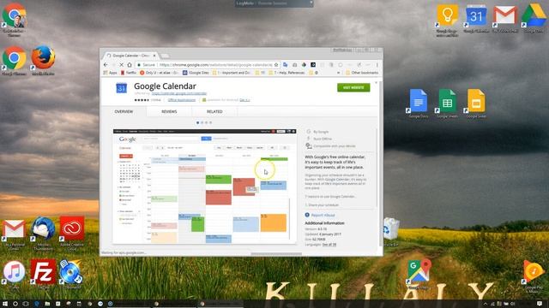This screenshot has width=549, height=308.
Task: Open the Netflix bookmark
Action: pos(129,73)
